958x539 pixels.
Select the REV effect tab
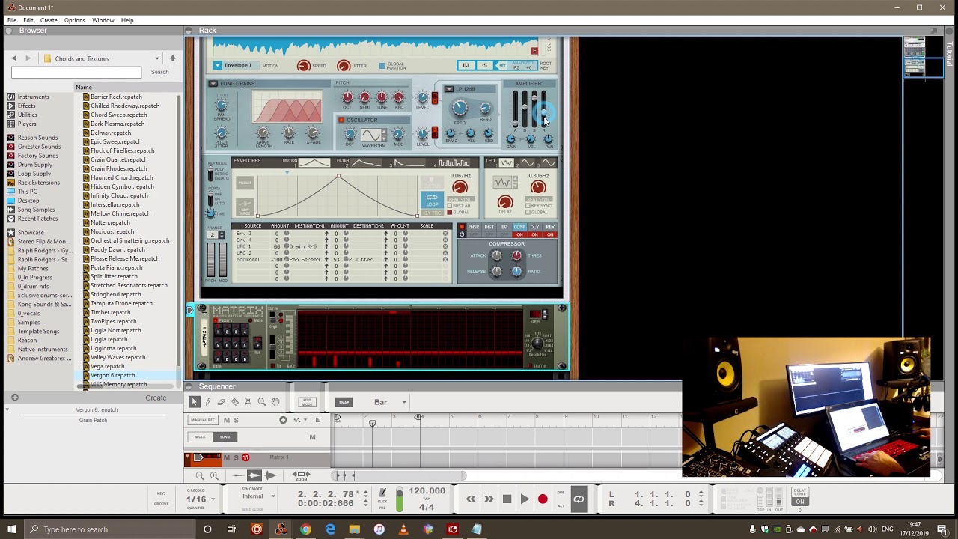pyautogui.click(x=550, y=227)
